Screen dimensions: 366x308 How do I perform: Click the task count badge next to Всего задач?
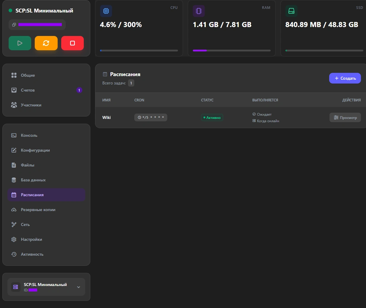(131, 83)
